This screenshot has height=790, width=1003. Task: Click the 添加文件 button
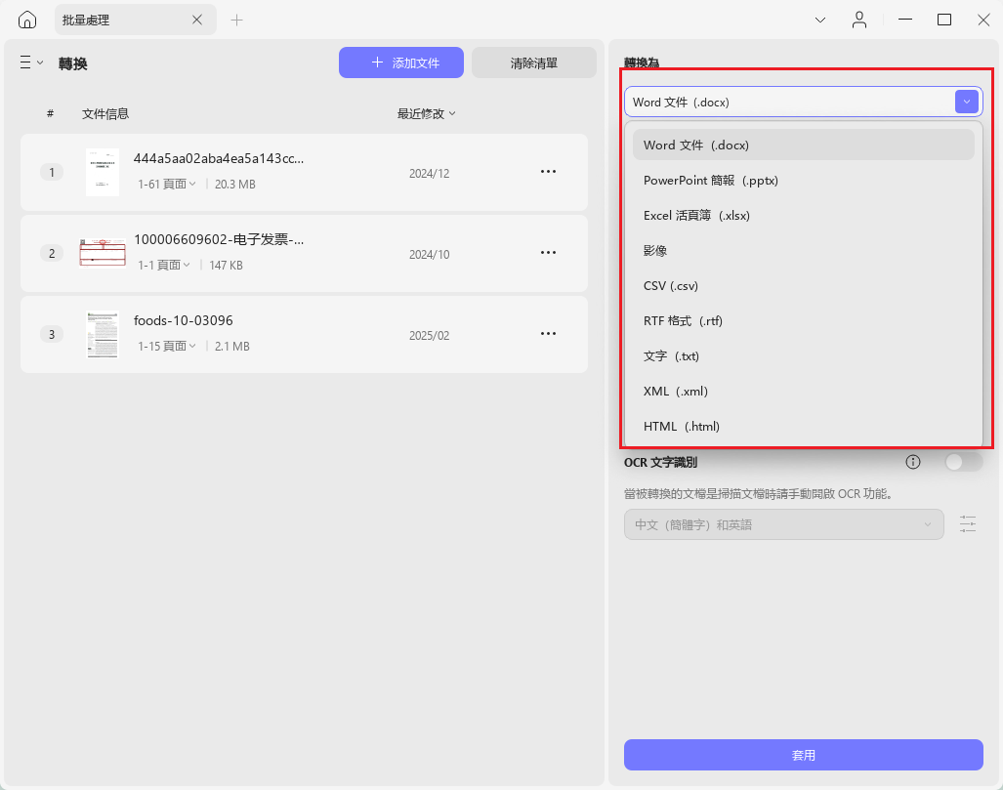401,62
